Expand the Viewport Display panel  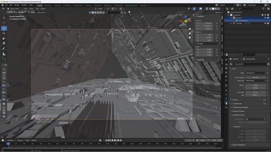coord(238,111)
